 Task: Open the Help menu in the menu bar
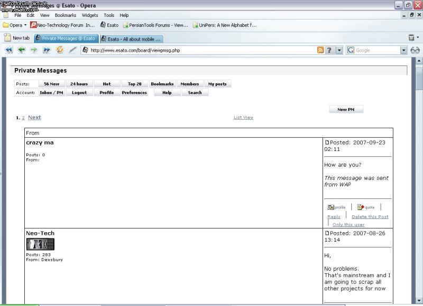124,15
